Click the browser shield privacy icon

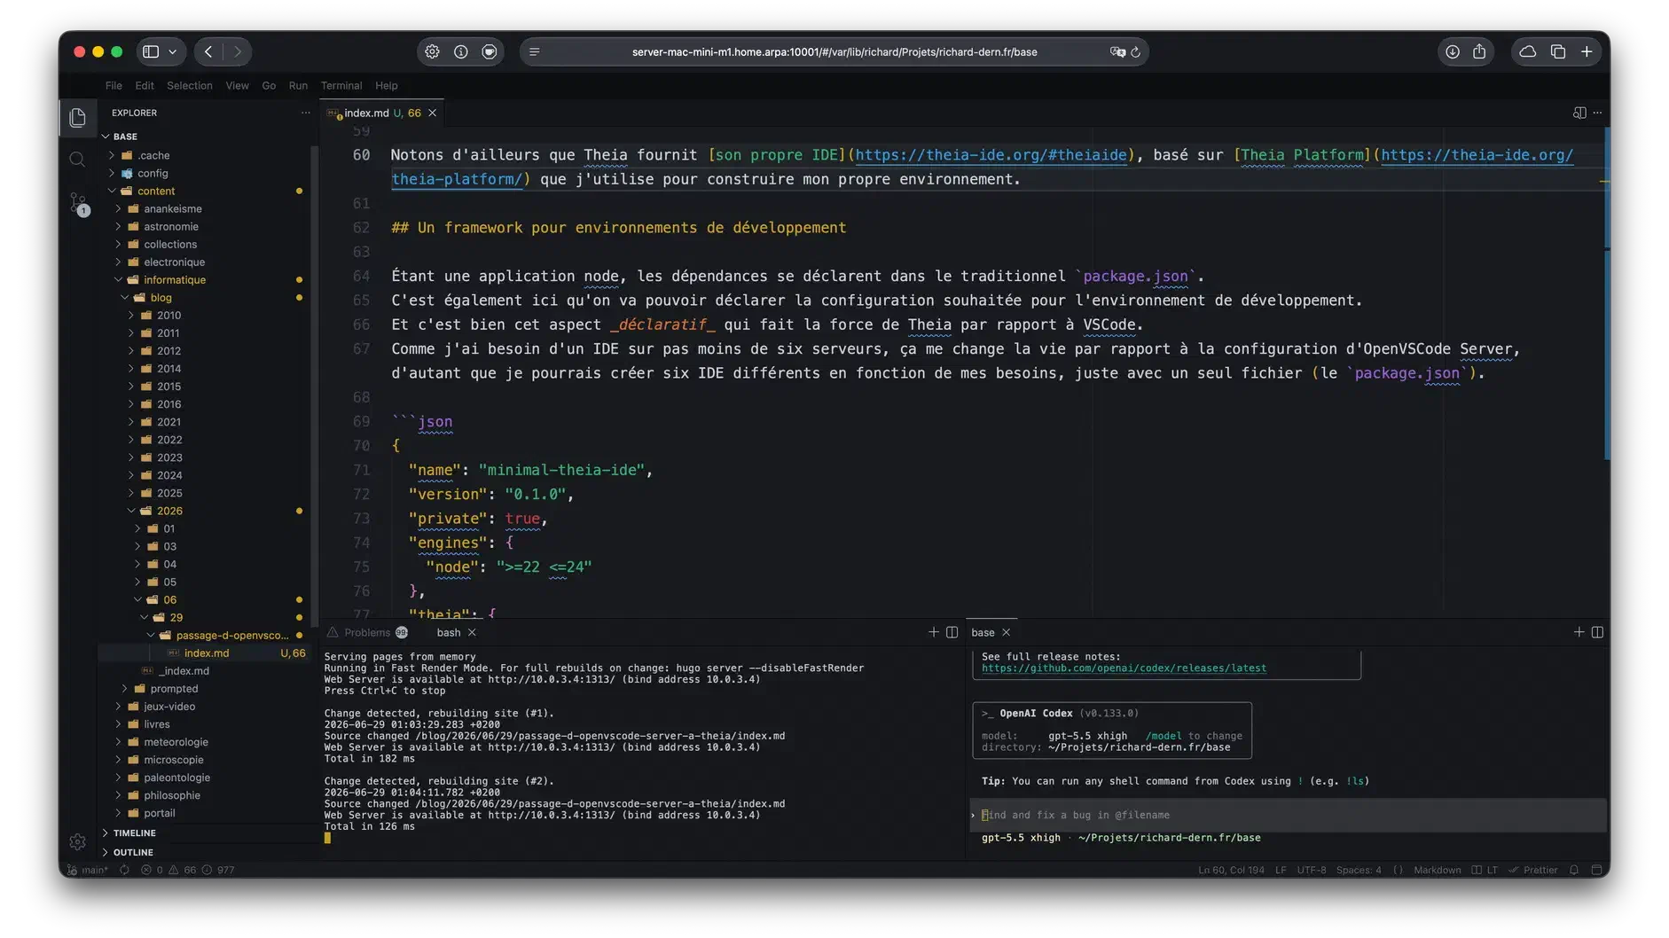(x=489, y=51)
